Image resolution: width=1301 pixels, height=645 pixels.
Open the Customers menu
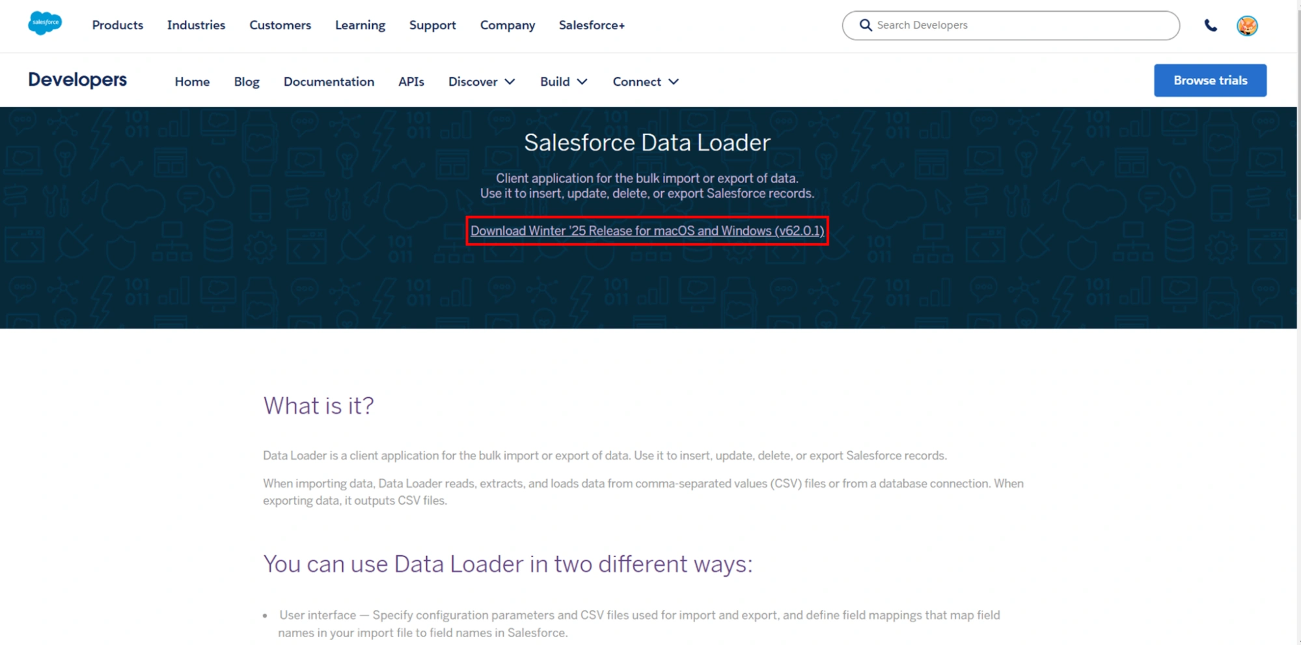coord(280,25)
